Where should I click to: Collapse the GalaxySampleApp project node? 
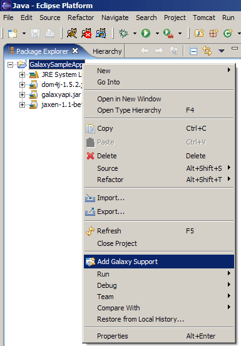[x=10, y=64]
